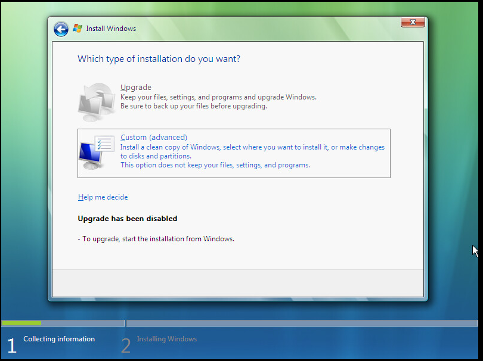
Task: Click 'Install a clean copy of Windows' description
Action: (252, 151)
